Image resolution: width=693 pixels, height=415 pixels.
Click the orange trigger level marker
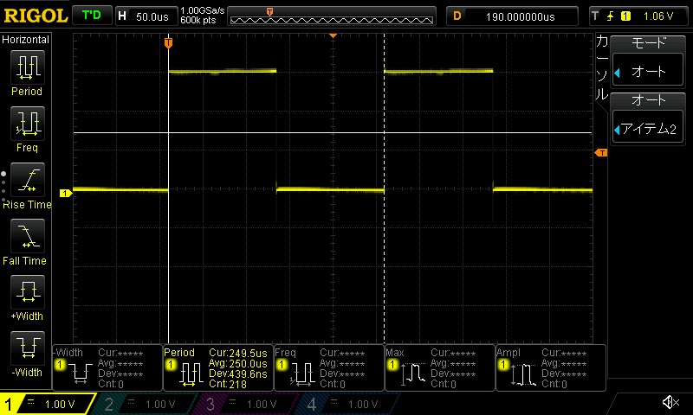[600, 153]
